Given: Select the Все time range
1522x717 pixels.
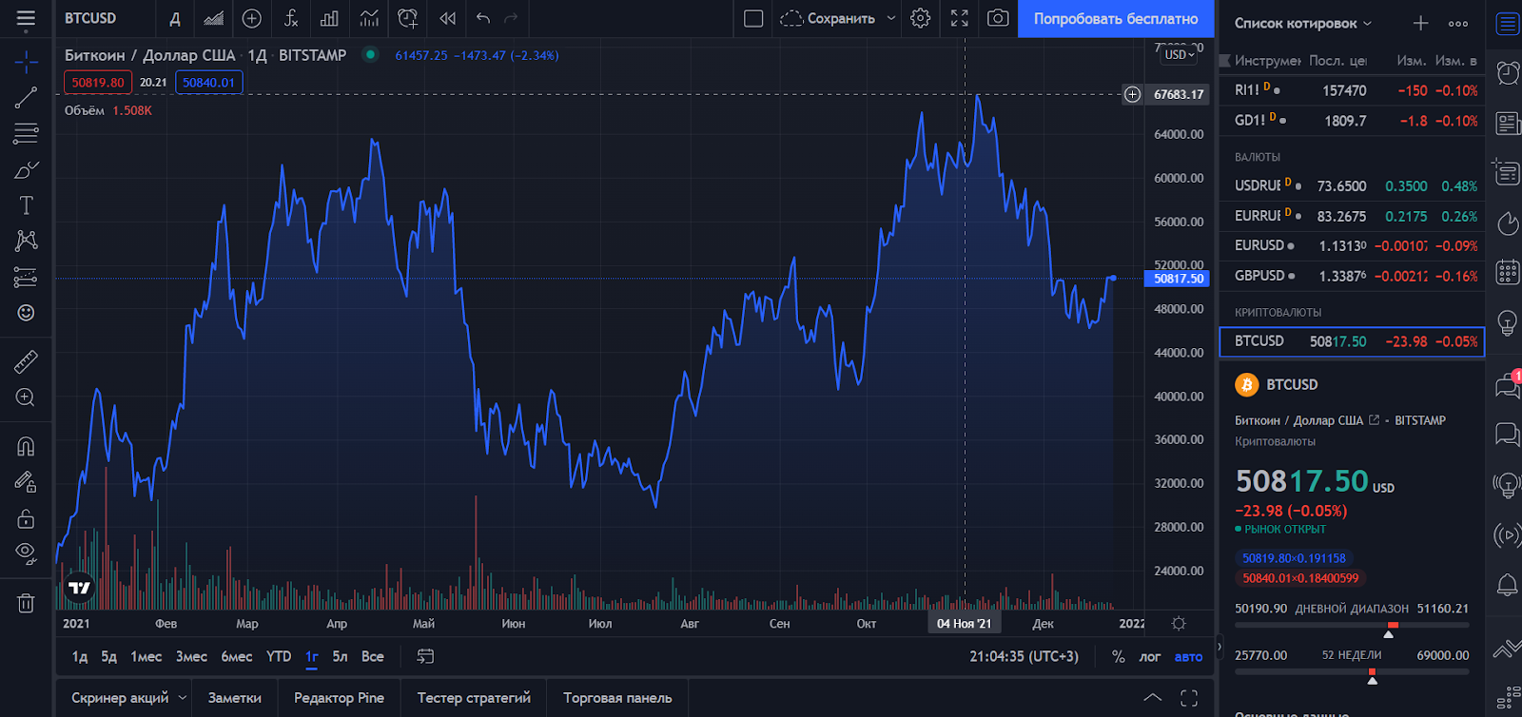Looking at the screenshot, I should (373, 656).
